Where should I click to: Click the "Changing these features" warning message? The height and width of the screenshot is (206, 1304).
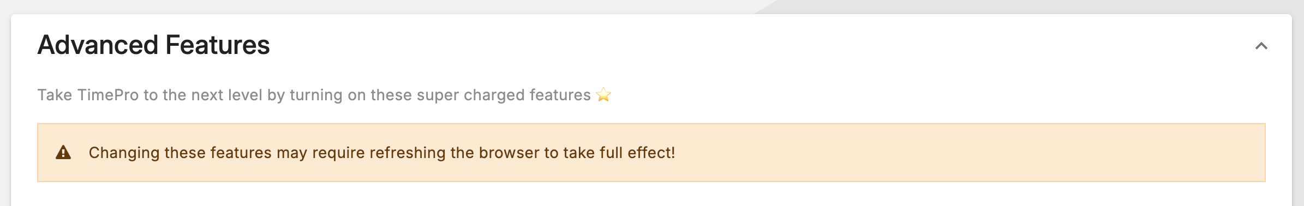(x=382, y=153)
